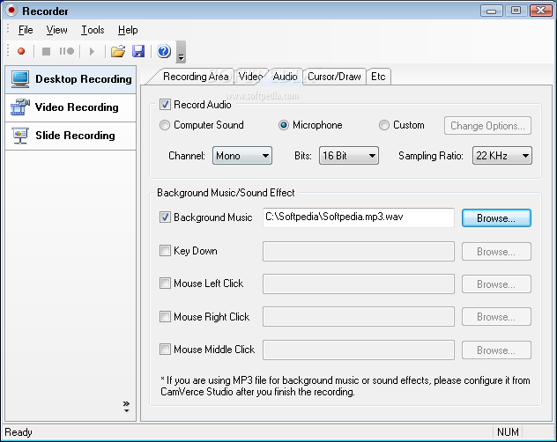Switch to the Video tab
Viewport: 557px width, 442px height.
(250, 77)
